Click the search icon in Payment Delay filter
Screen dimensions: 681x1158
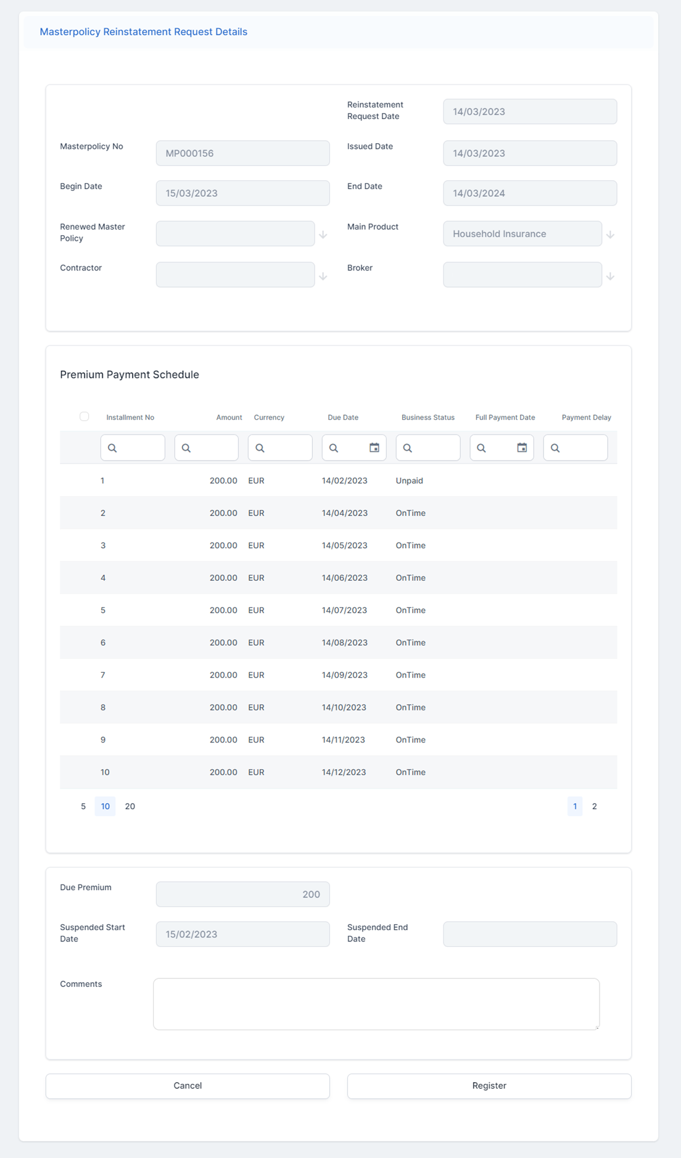[555, 448]
